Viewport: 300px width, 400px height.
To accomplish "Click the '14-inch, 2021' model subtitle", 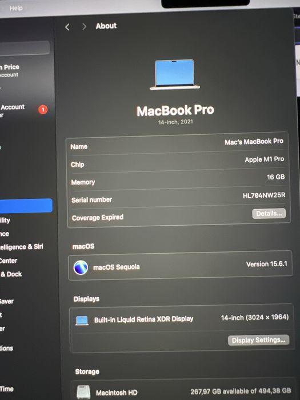I will coord(175,122).
